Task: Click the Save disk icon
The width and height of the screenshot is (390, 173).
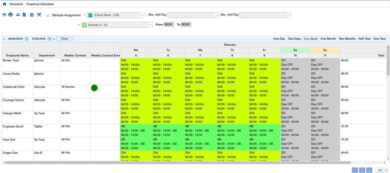Action: pos(4,15)
